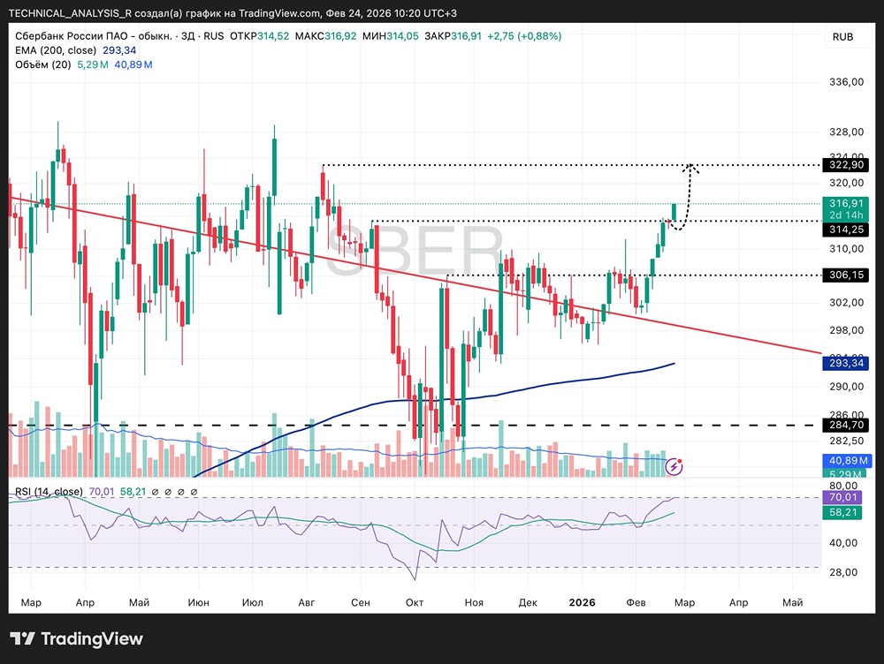Click the 306,15 dotted level label
The image size is (884, 664).
[846, 275]
